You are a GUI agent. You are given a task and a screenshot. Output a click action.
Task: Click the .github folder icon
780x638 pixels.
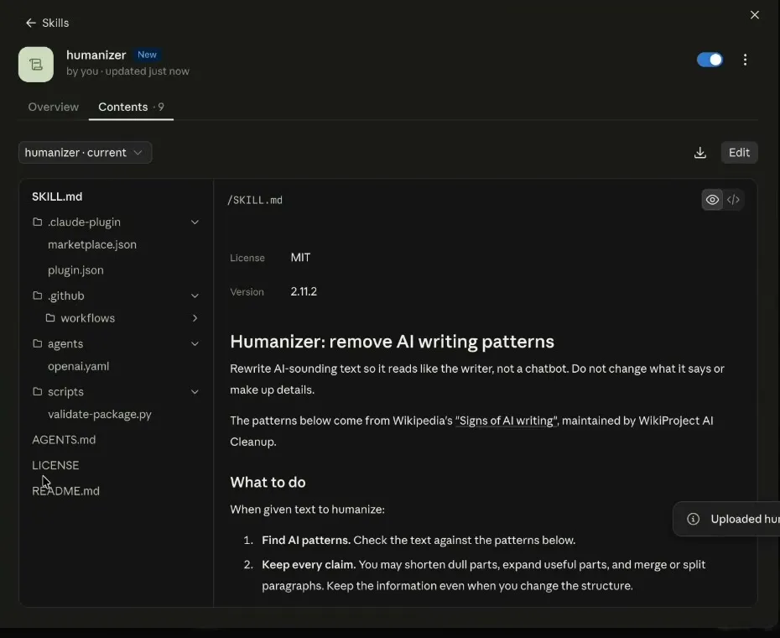click(x=37, y=295)
